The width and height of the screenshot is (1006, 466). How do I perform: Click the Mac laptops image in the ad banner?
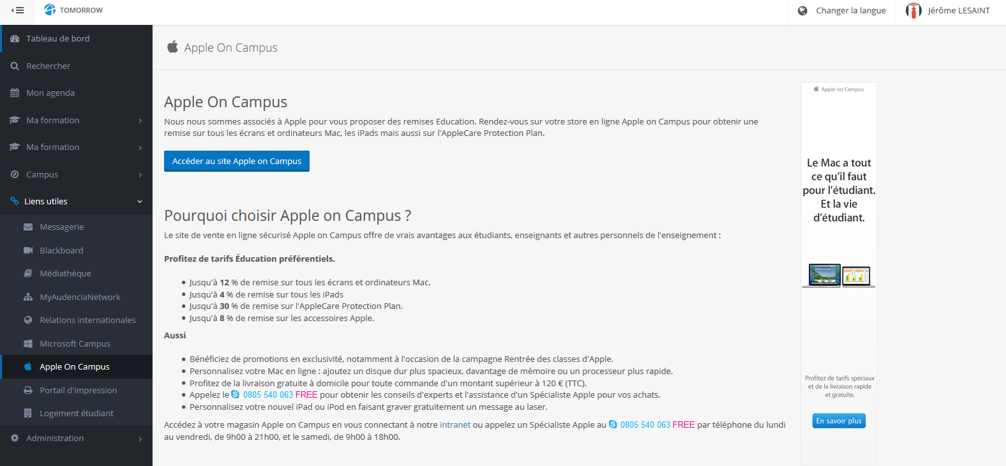pyautogui.click(x=839, y=275)
